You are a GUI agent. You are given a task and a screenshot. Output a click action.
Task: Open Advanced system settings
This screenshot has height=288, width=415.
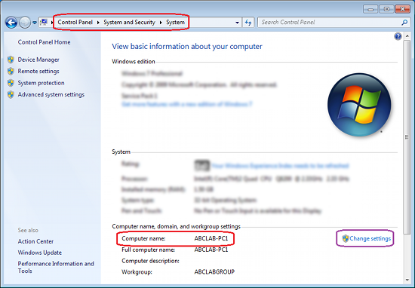(51, 94)
